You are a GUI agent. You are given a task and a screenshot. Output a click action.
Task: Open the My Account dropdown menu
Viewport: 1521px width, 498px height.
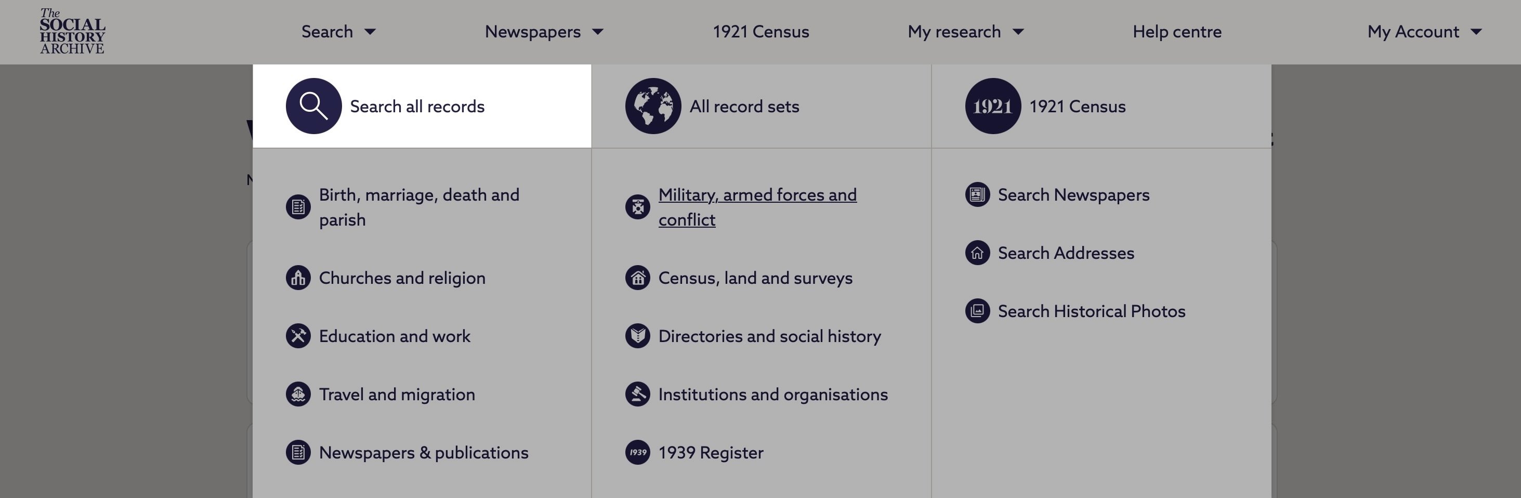point(1424,32)
